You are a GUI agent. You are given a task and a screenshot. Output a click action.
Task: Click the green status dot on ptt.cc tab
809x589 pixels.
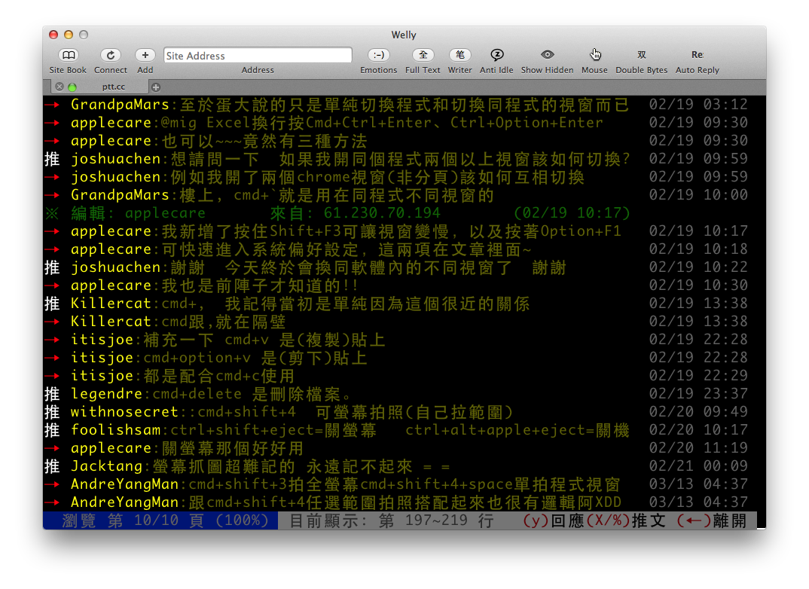click(x=72, y=87)
